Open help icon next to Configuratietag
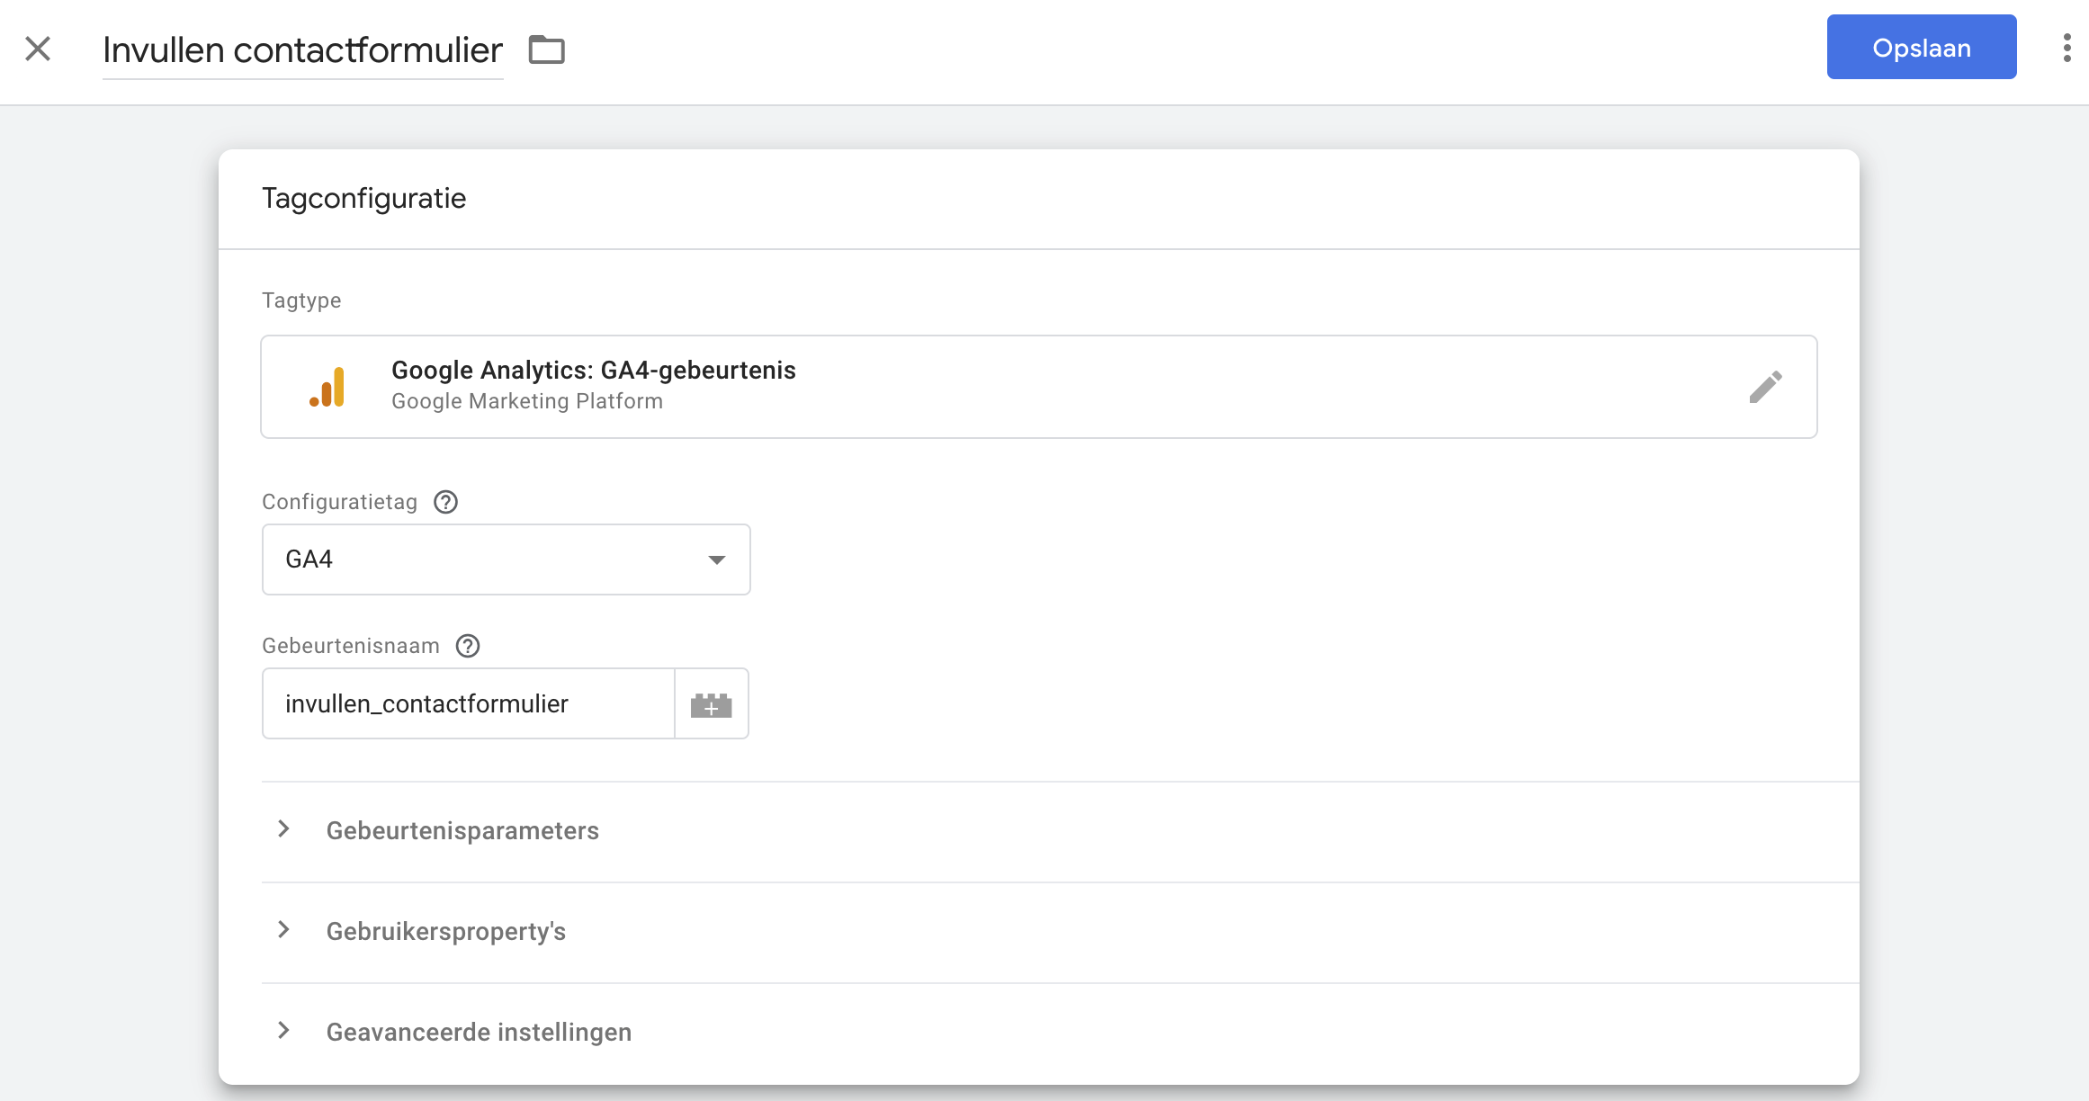The width and height of the screenshot is (2089, 1101). (x=445, y=502)
